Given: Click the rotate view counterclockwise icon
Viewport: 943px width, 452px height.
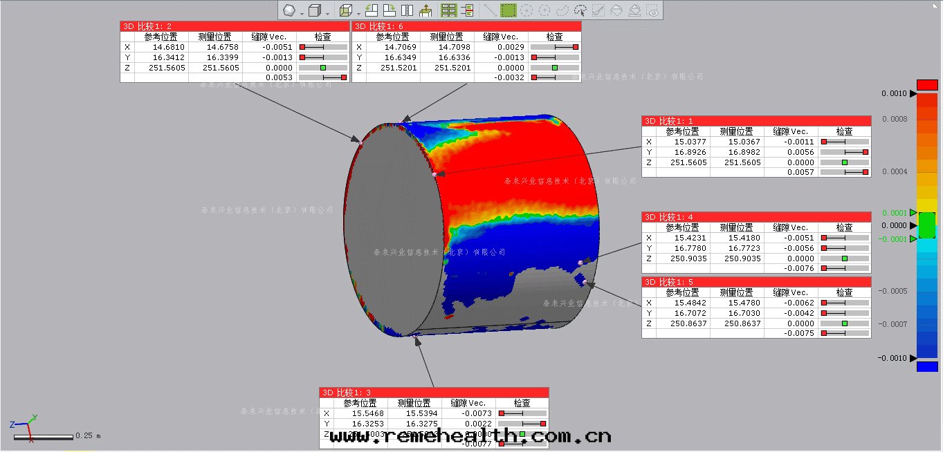Looking at the screenshot, I should pyautogui.click(x=372, y=10).
